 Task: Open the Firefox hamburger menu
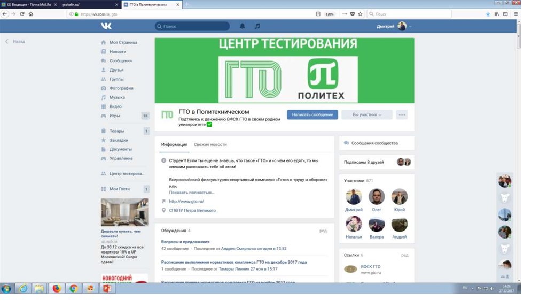click(515, 14)
